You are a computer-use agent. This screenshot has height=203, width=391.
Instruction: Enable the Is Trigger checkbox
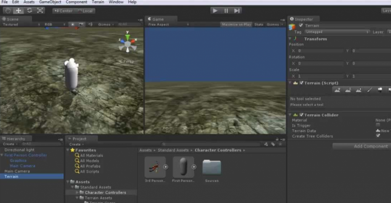click(x=378, y=125)
